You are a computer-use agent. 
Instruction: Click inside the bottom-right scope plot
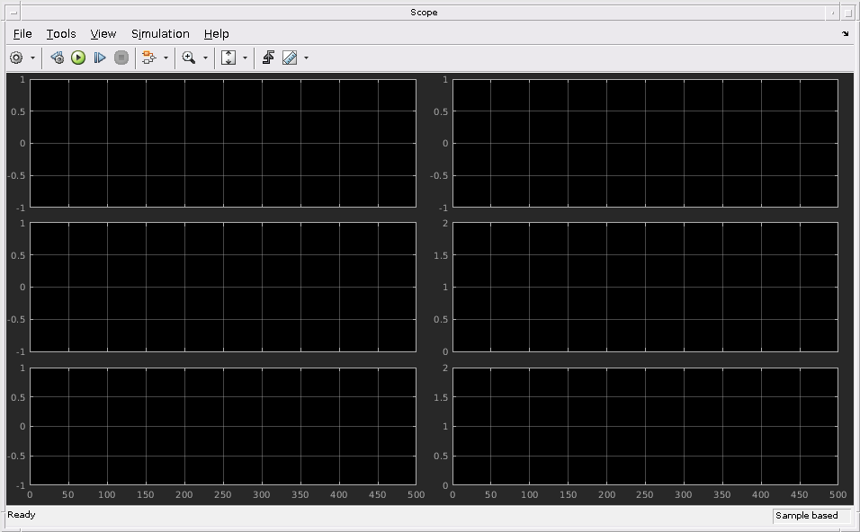[x=645, y=426]
